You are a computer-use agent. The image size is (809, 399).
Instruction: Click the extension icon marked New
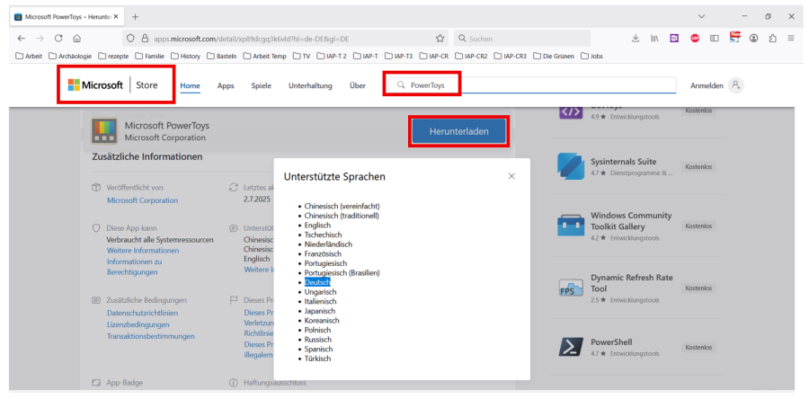[x=734, y=37]
